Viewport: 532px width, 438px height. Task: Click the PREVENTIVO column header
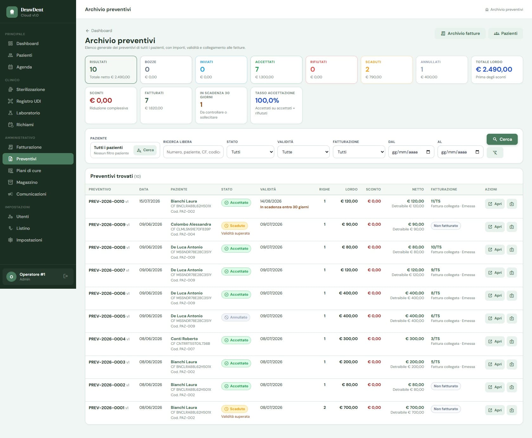pos(100,189)
